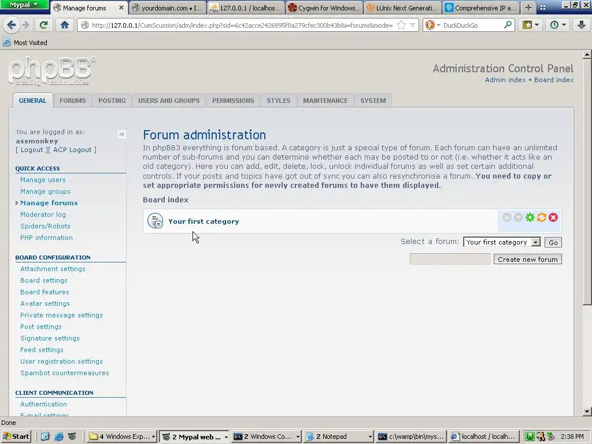Go to the browser home page icon
Screen dimensions: 592x444
(x=65, y=25)
